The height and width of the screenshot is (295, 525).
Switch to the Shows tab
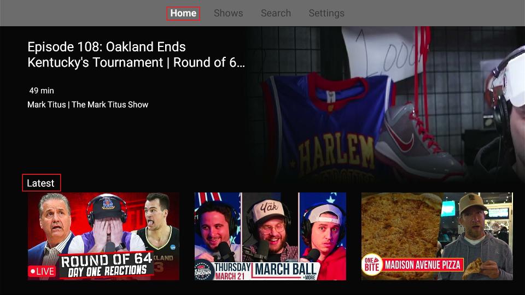pos(229,13)
